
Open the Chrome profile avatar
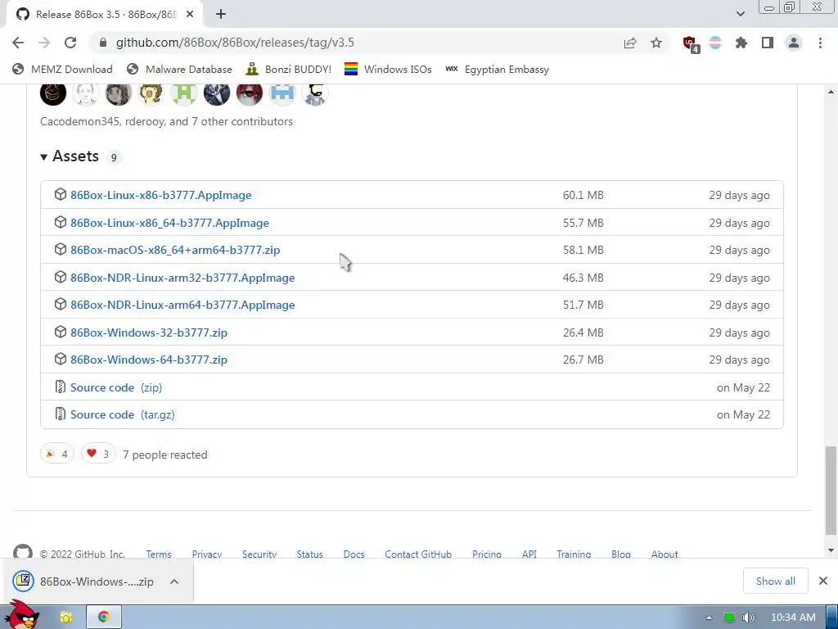[x=794, y=43]
